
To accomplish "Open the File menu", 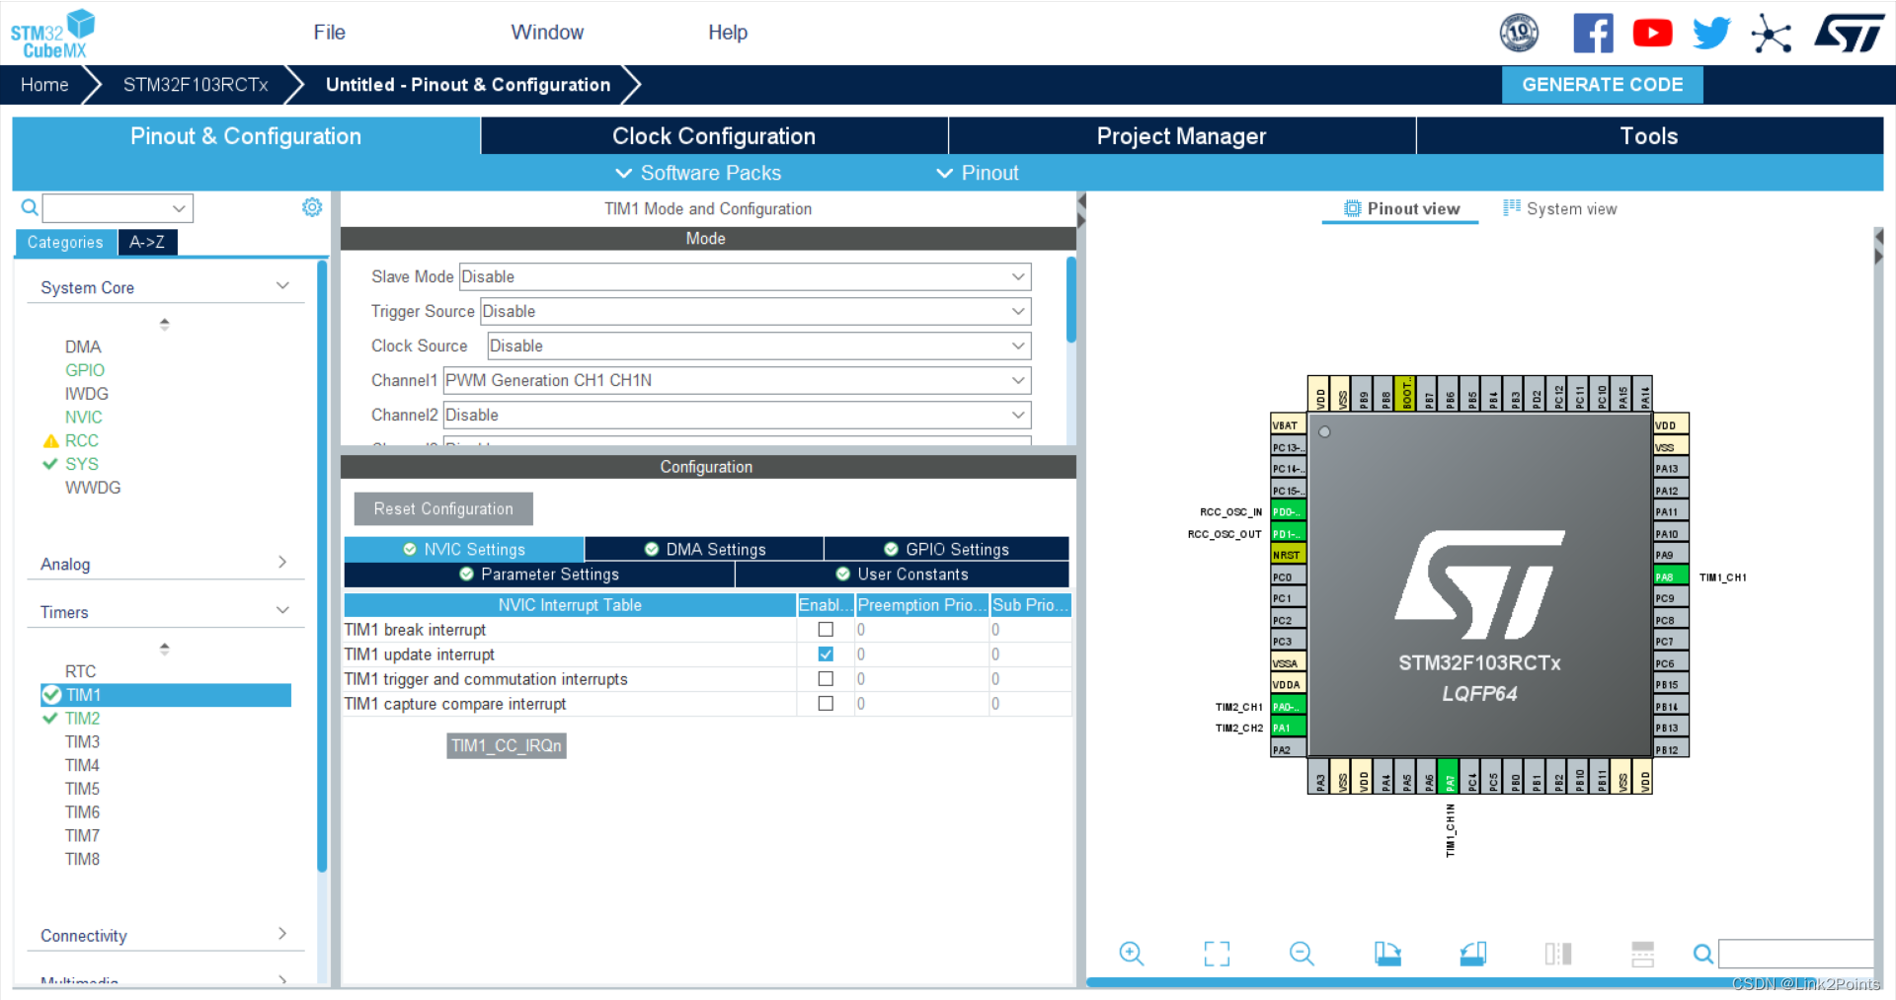I will pyautogui.click(x=329, y=33).
